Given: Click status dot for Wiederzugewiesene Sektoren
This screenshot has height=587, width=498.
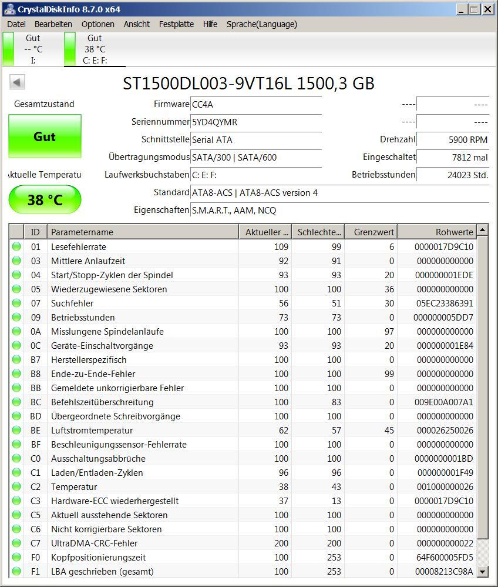Looking at the screenshot, I should (x=16, y=289).
